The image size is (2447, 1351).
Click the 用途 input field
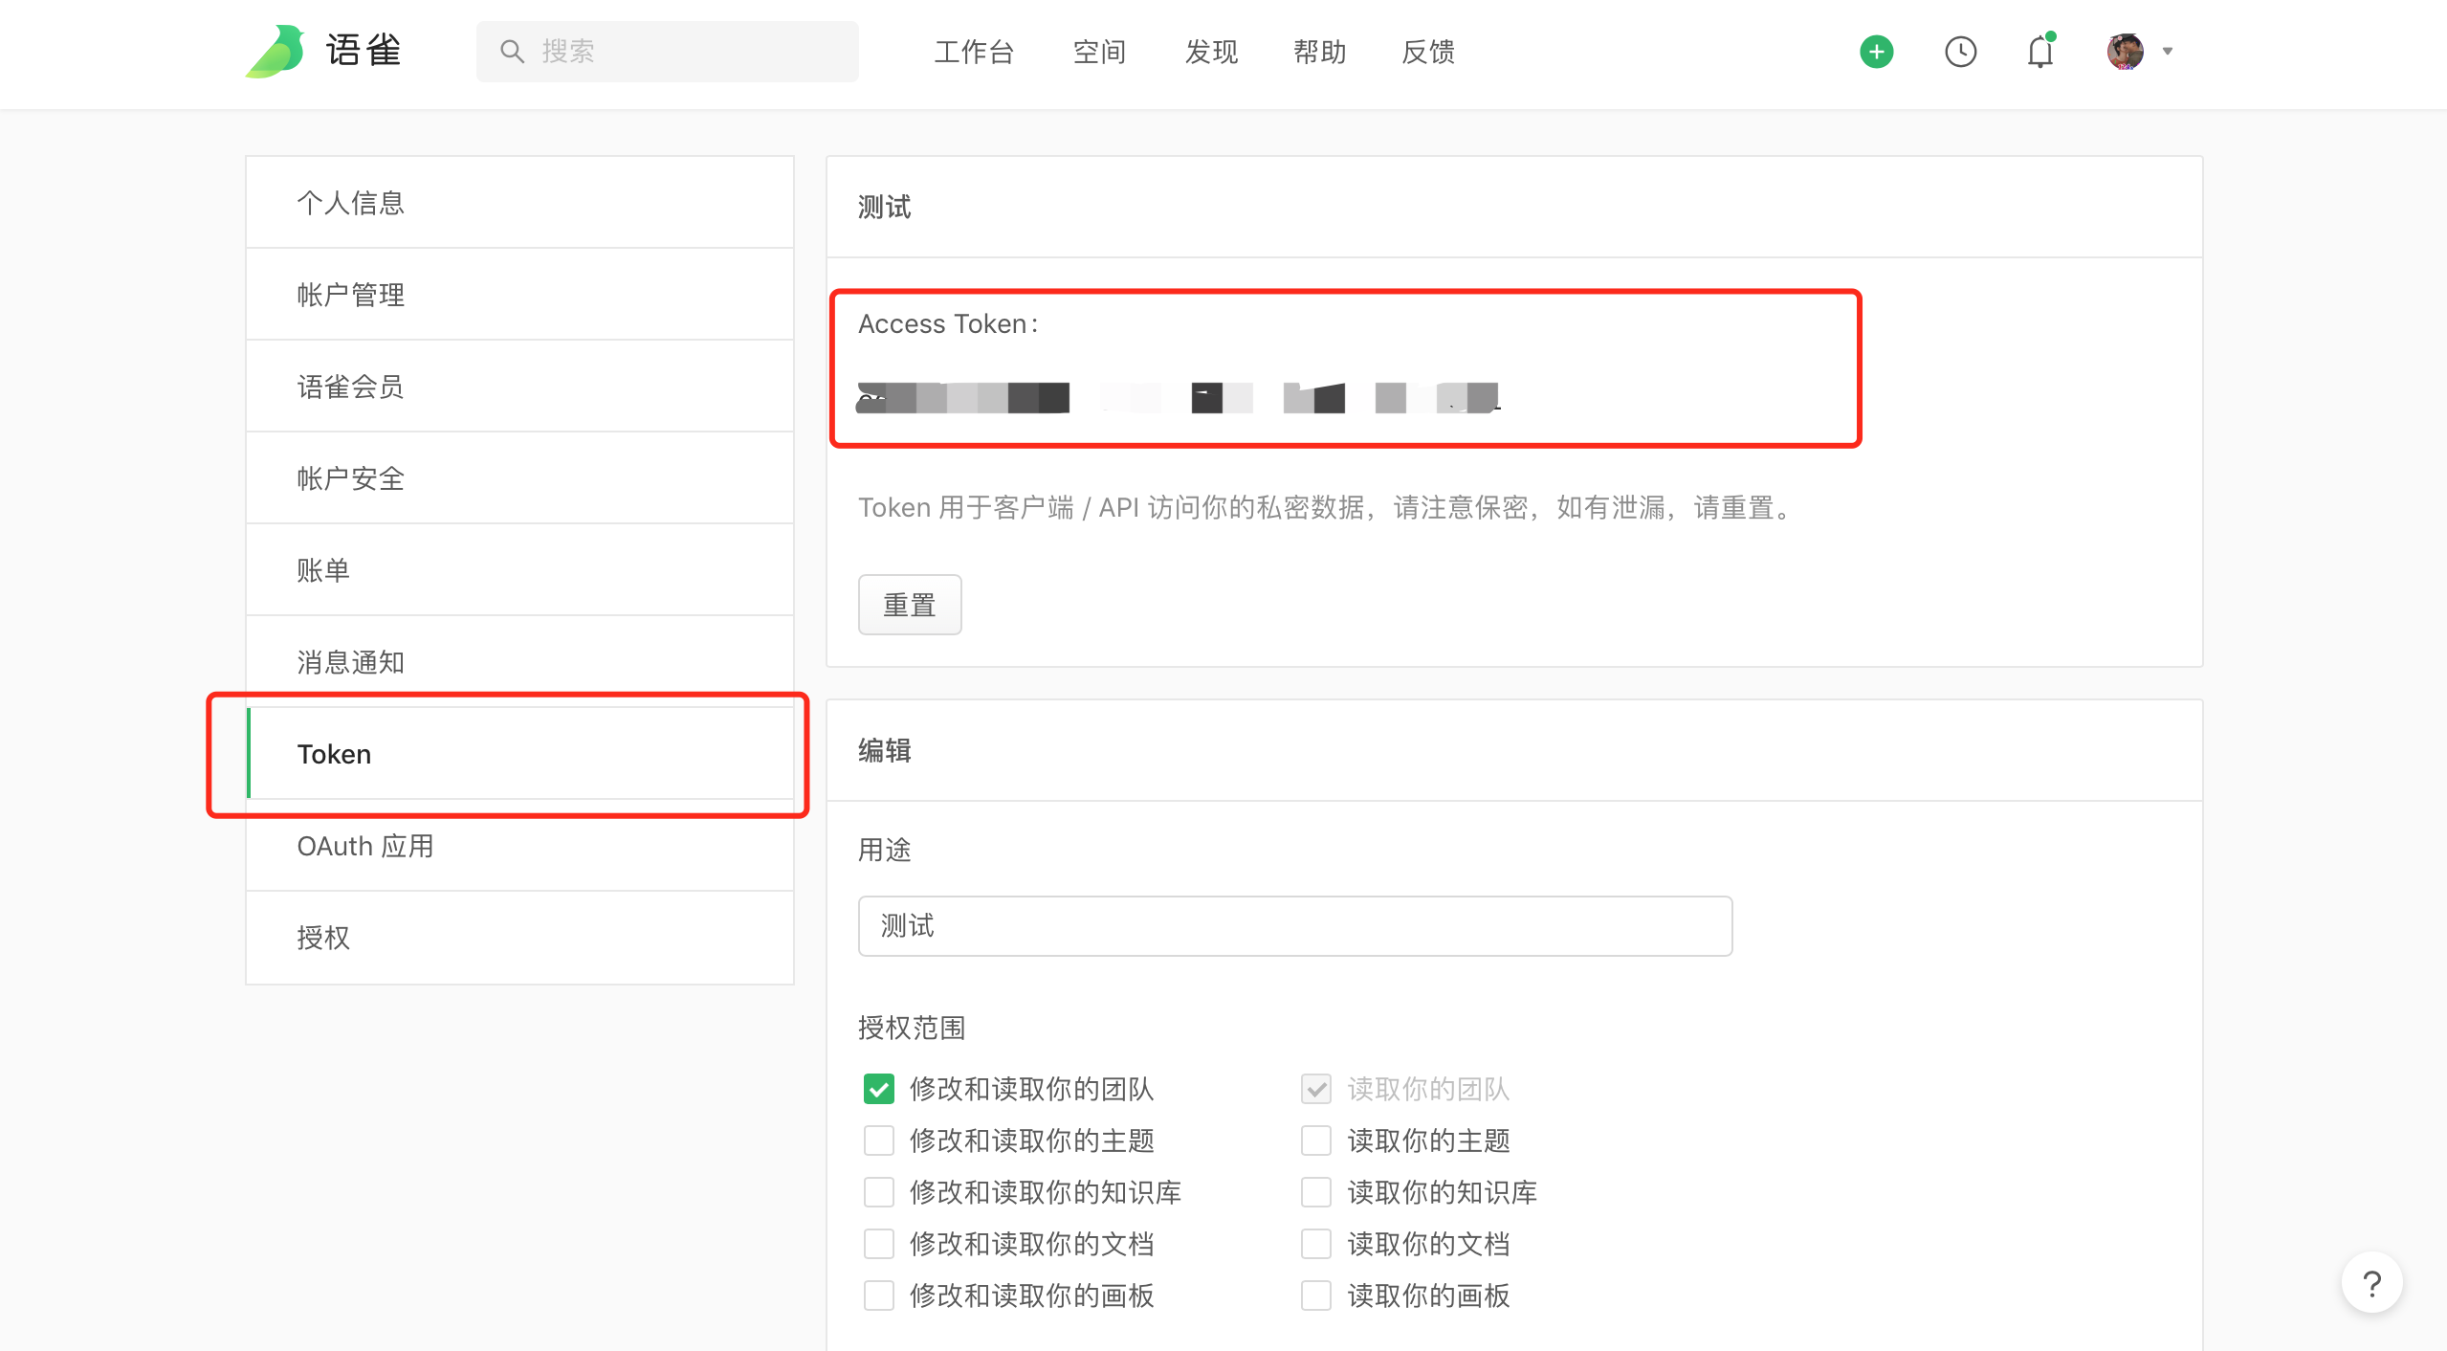pyautogui.click(x=1295, y=926)
